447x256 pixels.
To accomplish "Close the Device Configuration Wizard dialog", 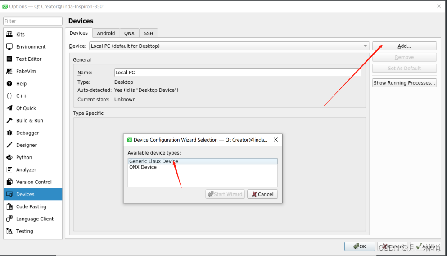I will coord(275,140).
